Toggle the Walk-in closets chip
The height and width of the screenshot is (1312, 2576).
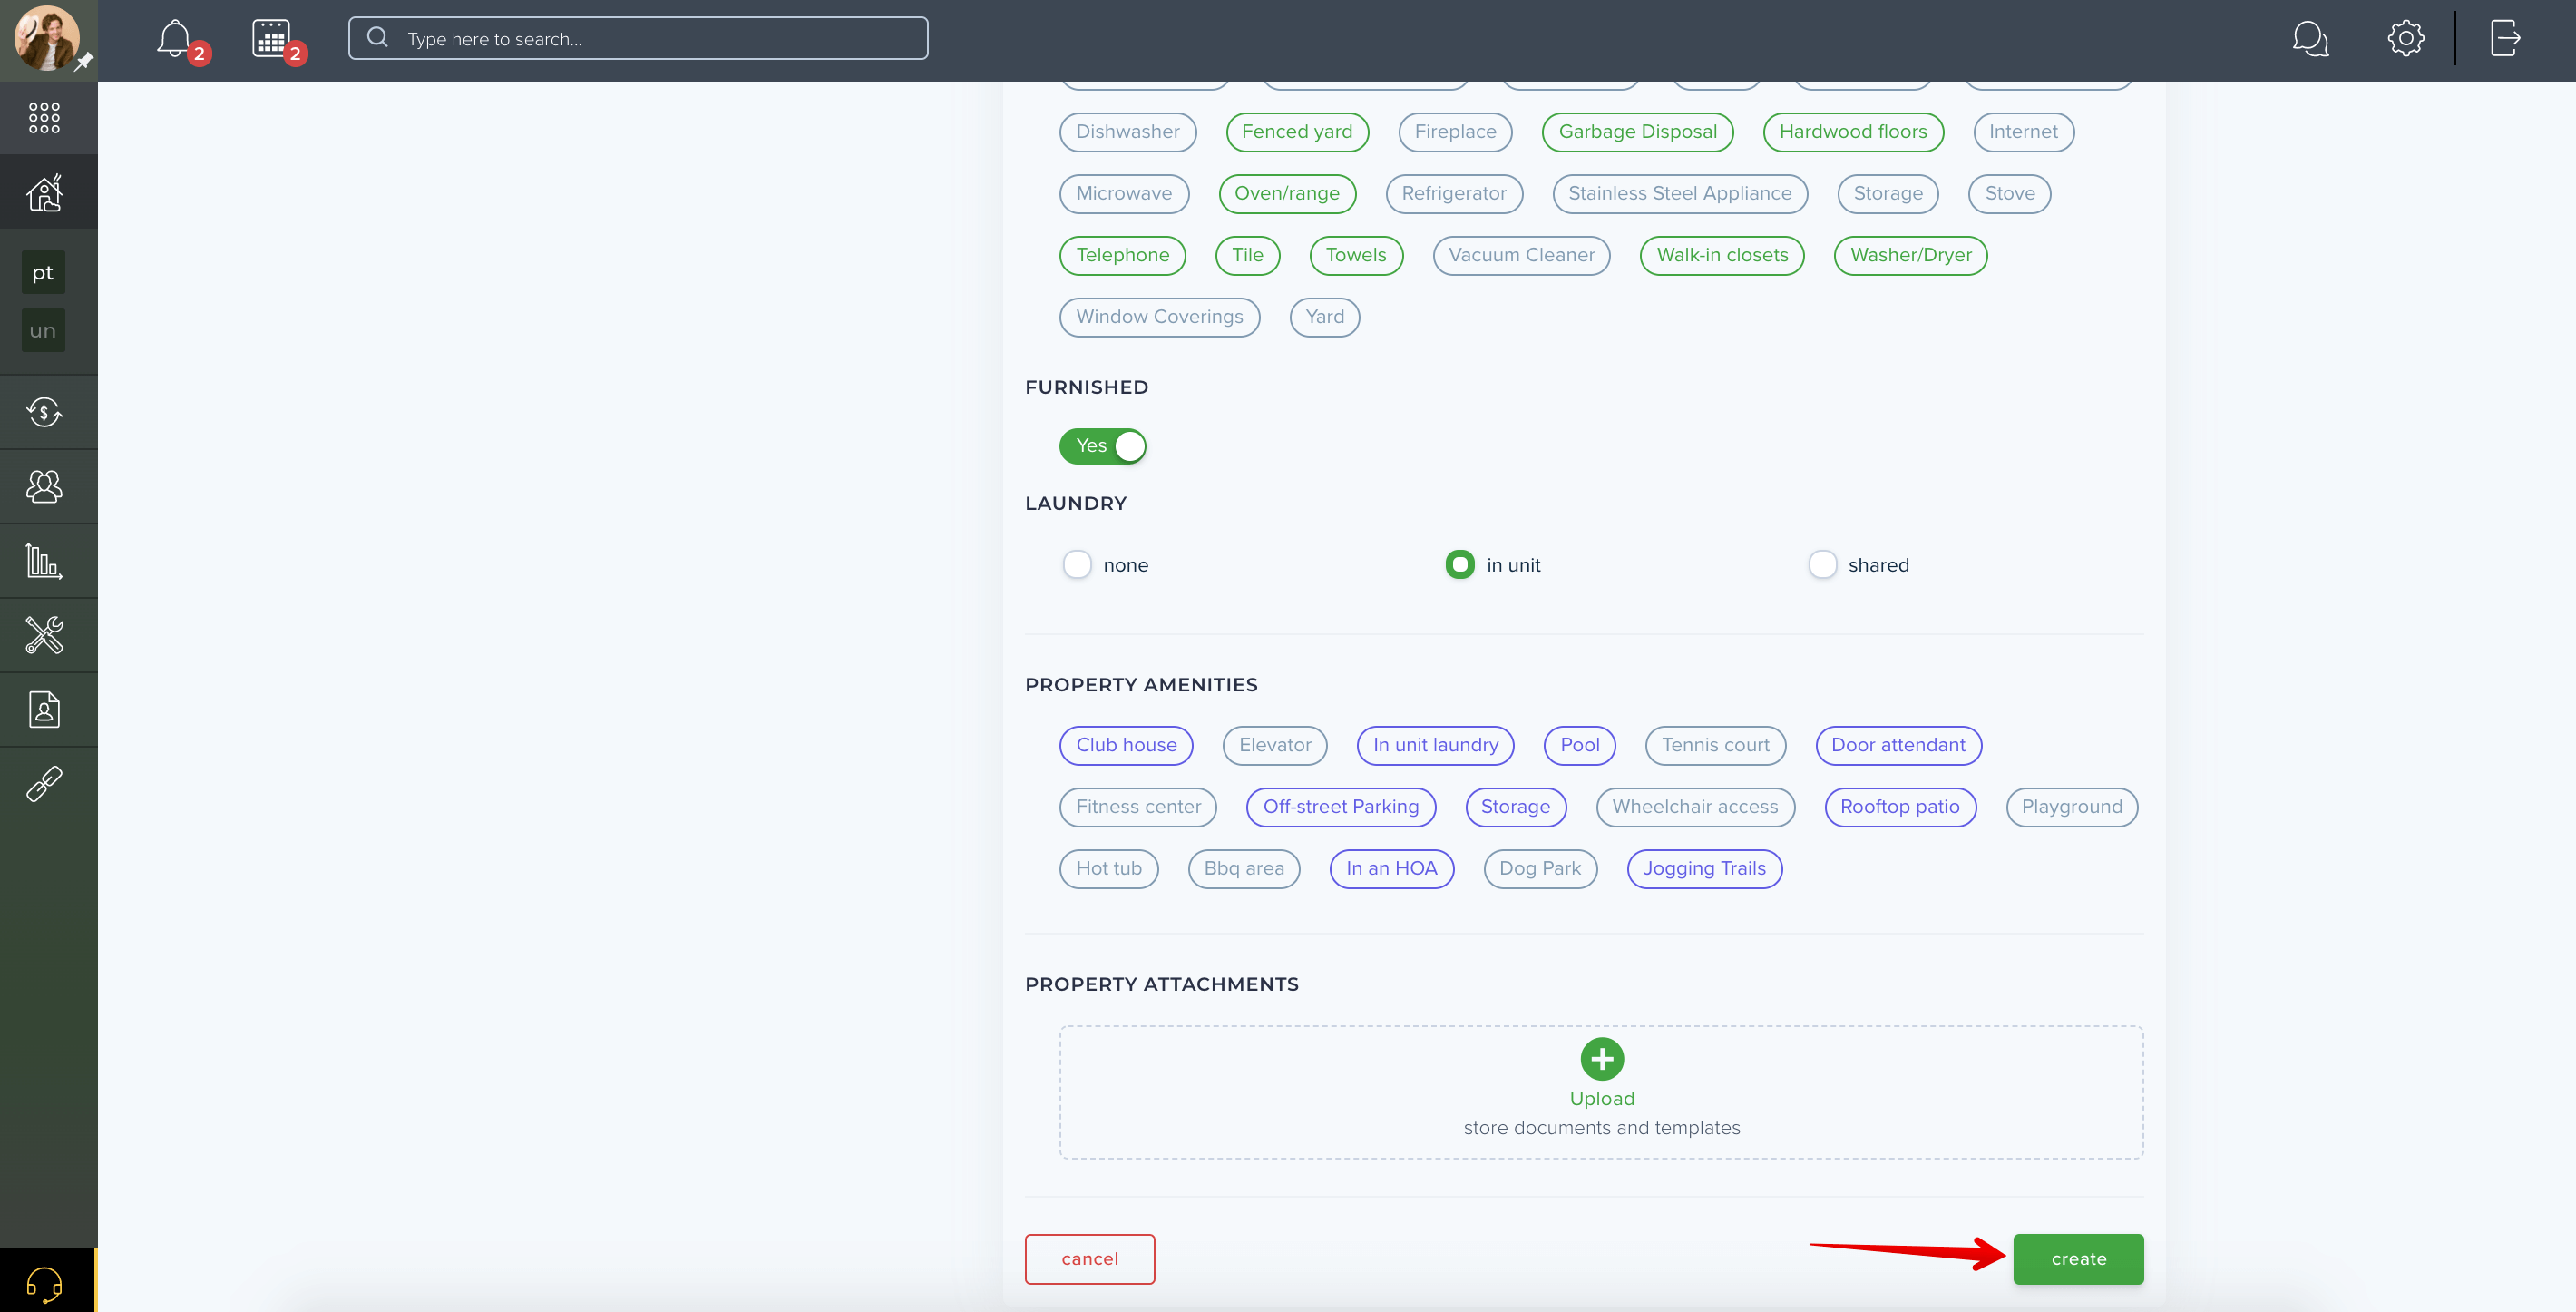[1722, 255]
